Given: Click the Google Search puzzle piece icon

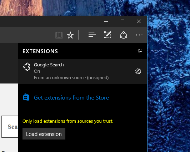Looking at the screenshot, I should point(27,67).
